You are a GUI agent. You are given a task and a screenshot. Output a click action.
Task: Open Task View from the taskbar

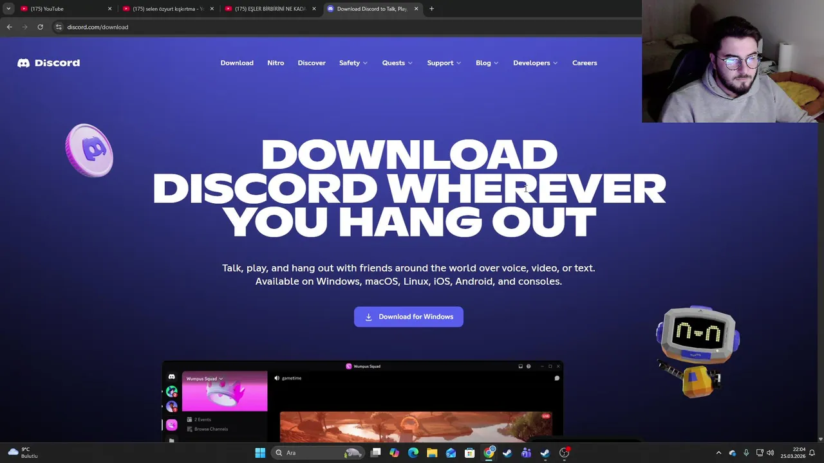tap(376, 453)
